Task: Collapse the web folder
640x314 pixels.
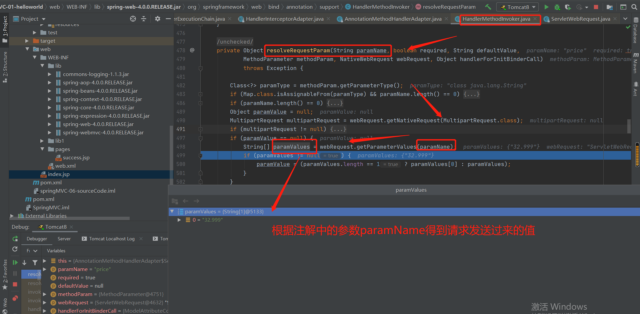Action: [x=27, y=49]
